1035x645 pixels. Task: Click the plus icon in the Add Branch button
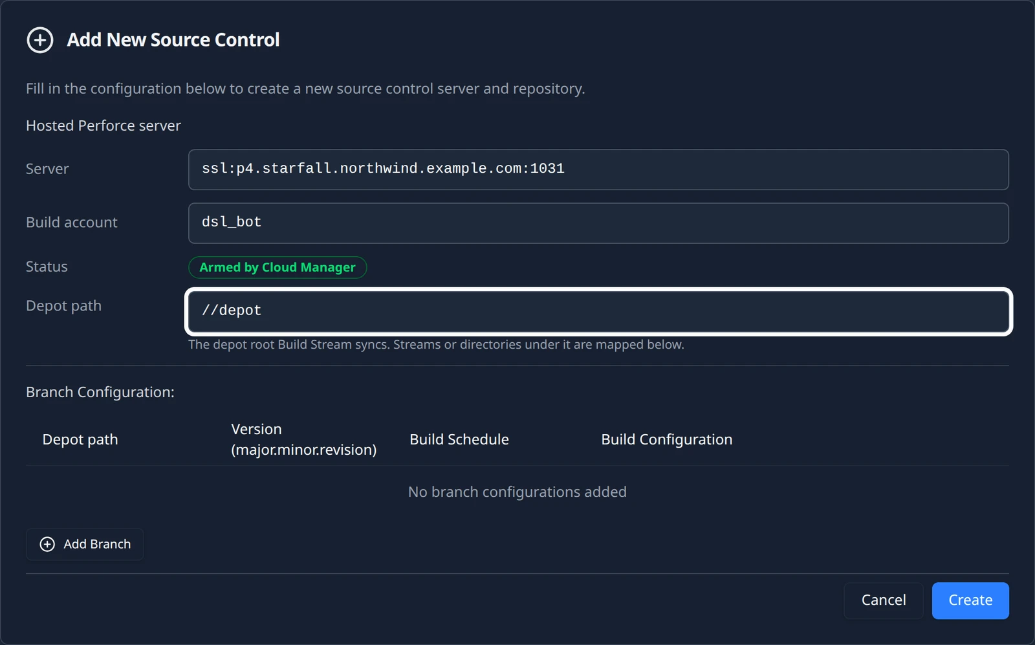click(x=47, y=544)
